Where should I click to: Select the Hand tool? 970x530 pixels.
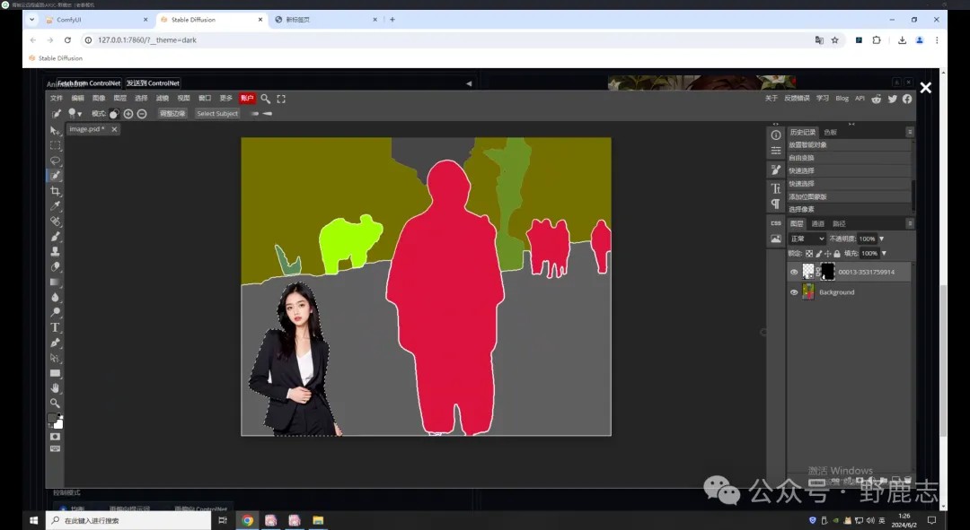pyautogui.click(x=55, y=388)
